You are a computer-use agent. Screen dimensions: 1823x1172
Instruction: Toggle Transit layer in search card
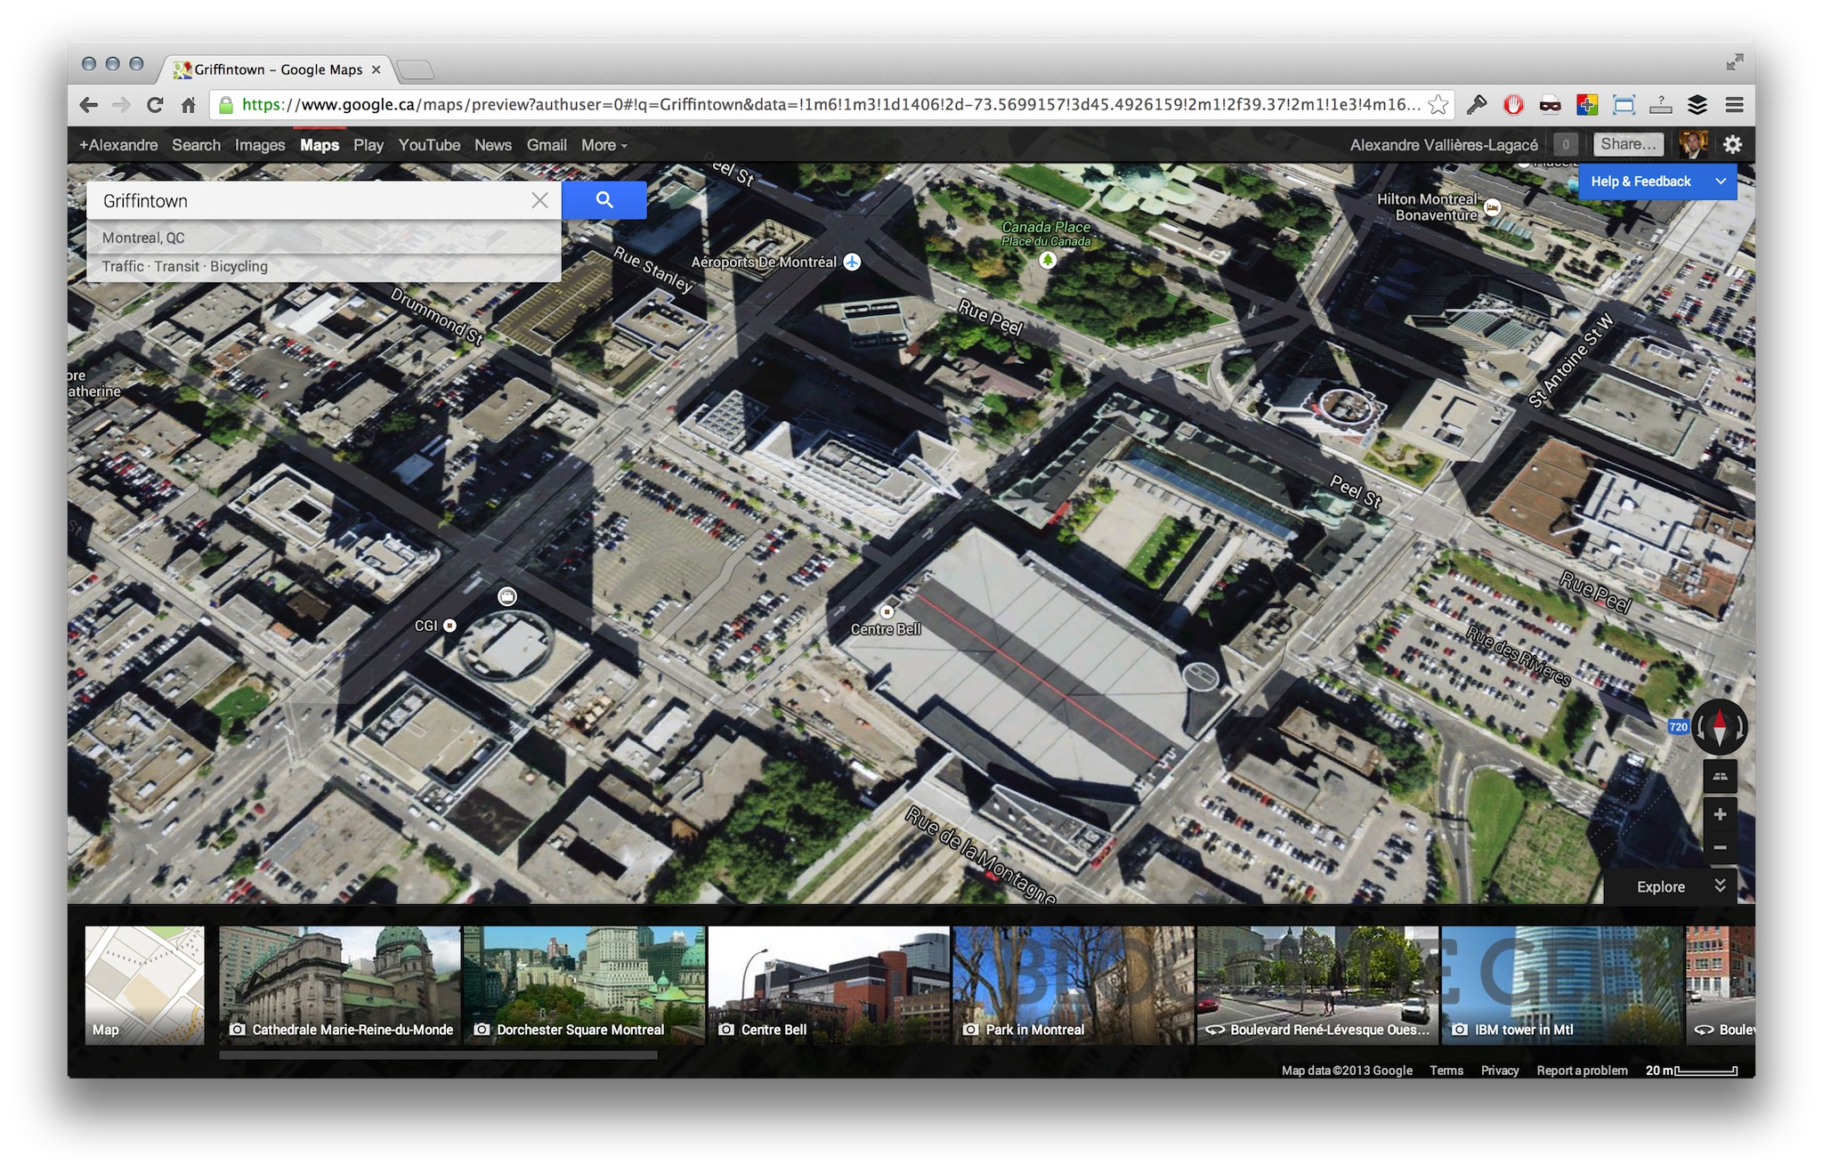click(x=177, y=266)
